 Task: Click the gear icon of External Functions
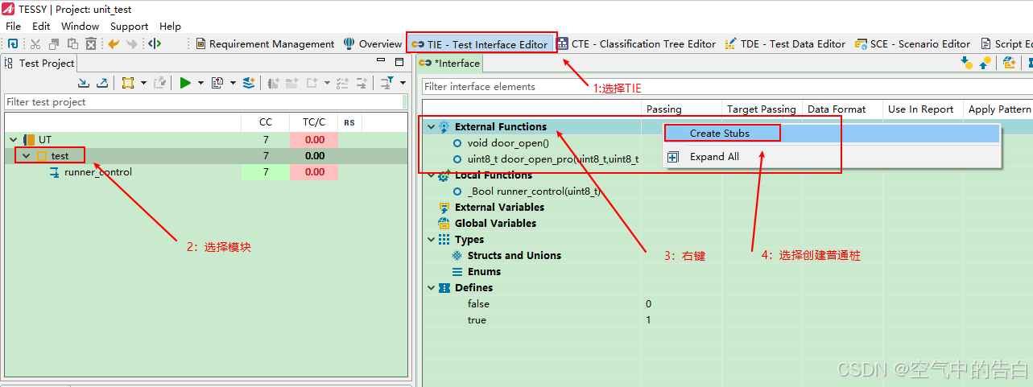(444, 126)
